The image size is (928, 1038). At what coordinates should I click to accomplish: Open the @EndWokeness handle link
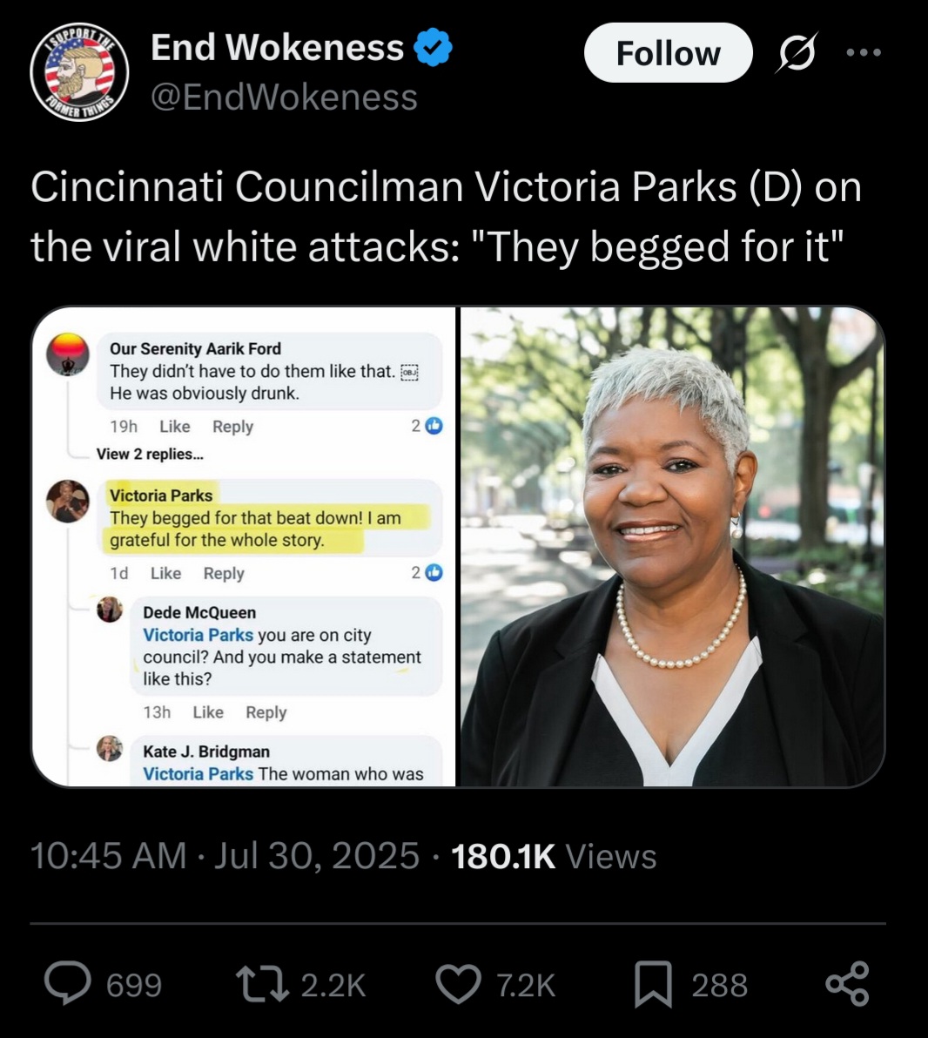(284, 97)
